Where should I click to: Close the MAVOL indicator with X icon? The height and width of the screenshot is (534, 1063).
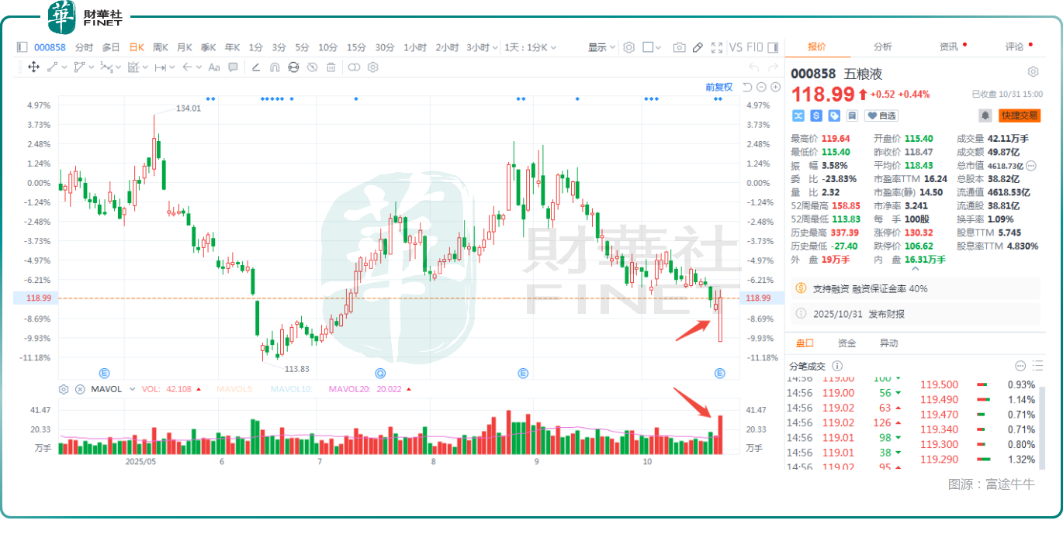80,389
